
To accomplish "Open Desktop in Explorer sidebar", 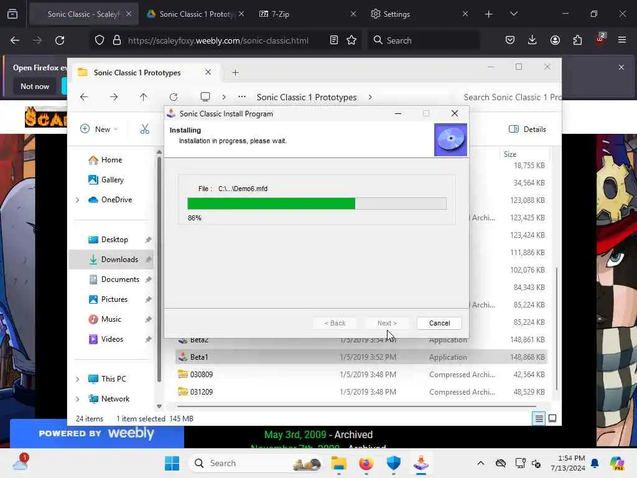I will (x=111, y=240).
